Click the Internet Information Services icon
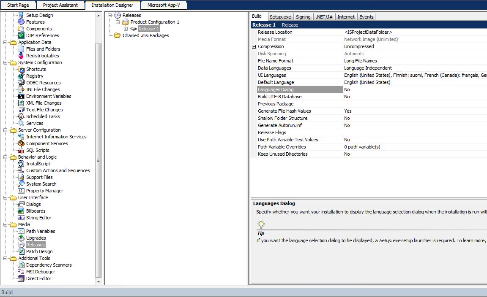487x297 pixels. tap(21, 137)
